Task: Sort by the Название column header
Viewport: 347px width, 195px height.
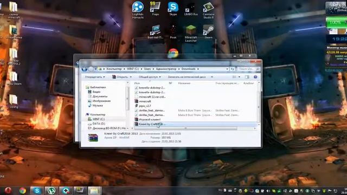Action: click(x=184, y=83)
